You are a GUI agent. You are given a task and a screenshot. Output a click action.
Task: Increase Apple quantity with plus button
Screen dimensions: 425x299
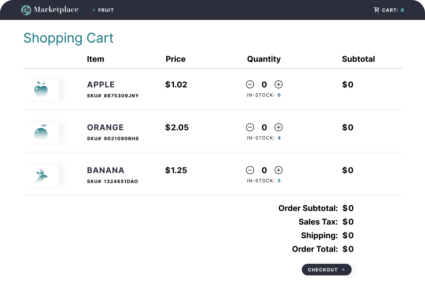pos(279,84)
